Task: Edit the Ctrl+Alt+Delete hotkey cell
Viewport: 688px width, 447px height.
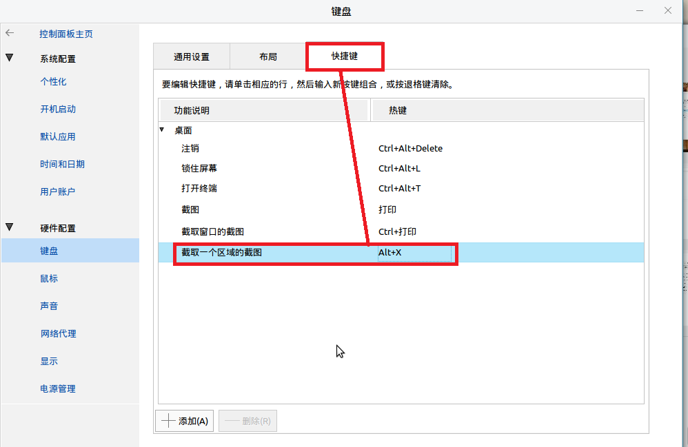Action: click(x=410, y=149)
